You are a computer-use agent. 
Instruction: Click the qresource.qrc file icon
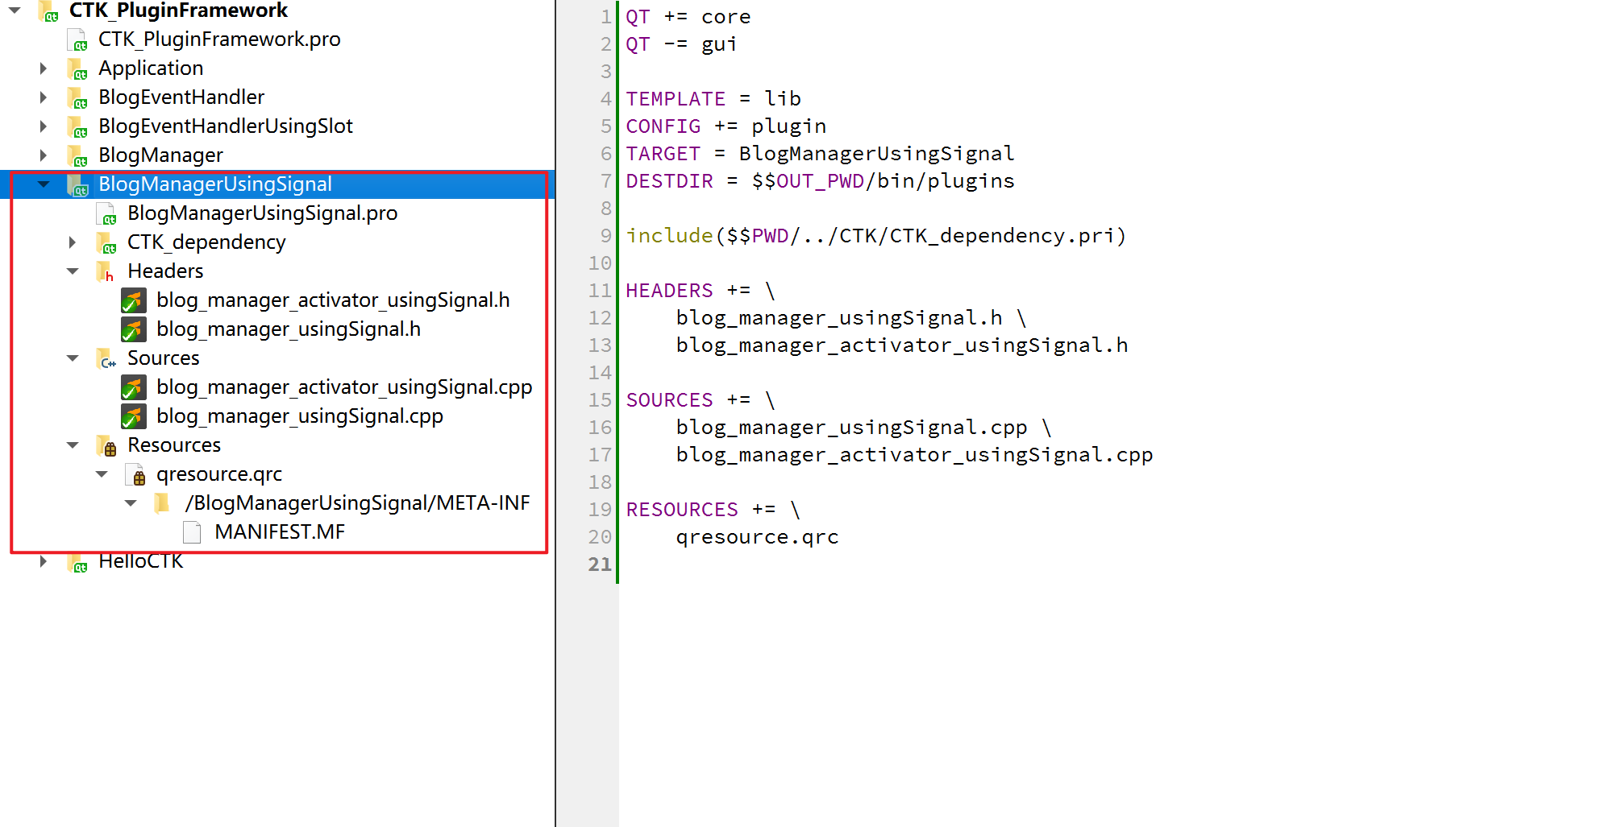point(135,474)
